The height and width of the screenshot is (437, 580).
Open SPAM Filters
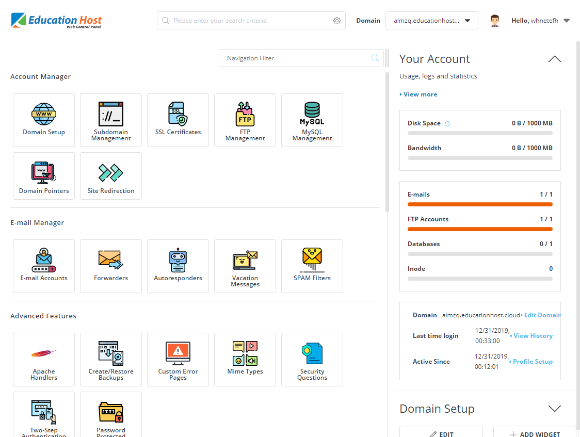pyautogui.click(x=312, y=266)
